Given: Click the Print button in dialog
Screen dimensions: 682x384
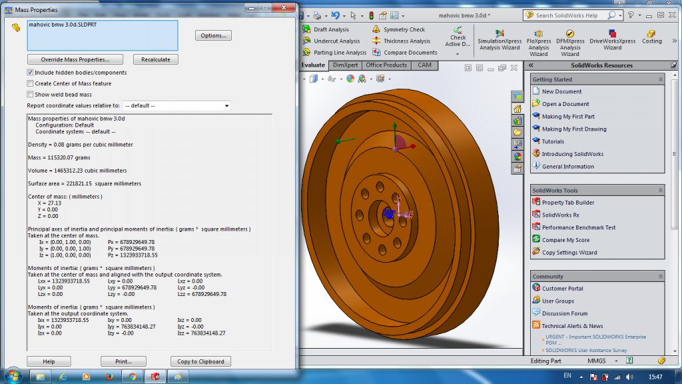Looking at the screenshot, I should 123,361.
